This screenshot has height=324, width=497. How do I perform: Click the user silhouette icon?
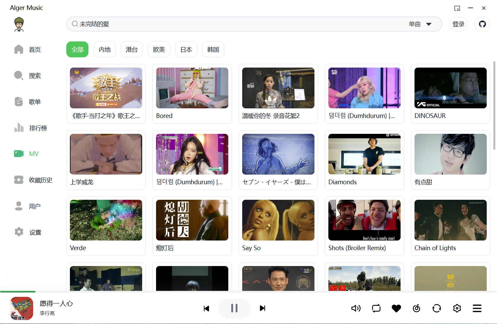(19, 206)
